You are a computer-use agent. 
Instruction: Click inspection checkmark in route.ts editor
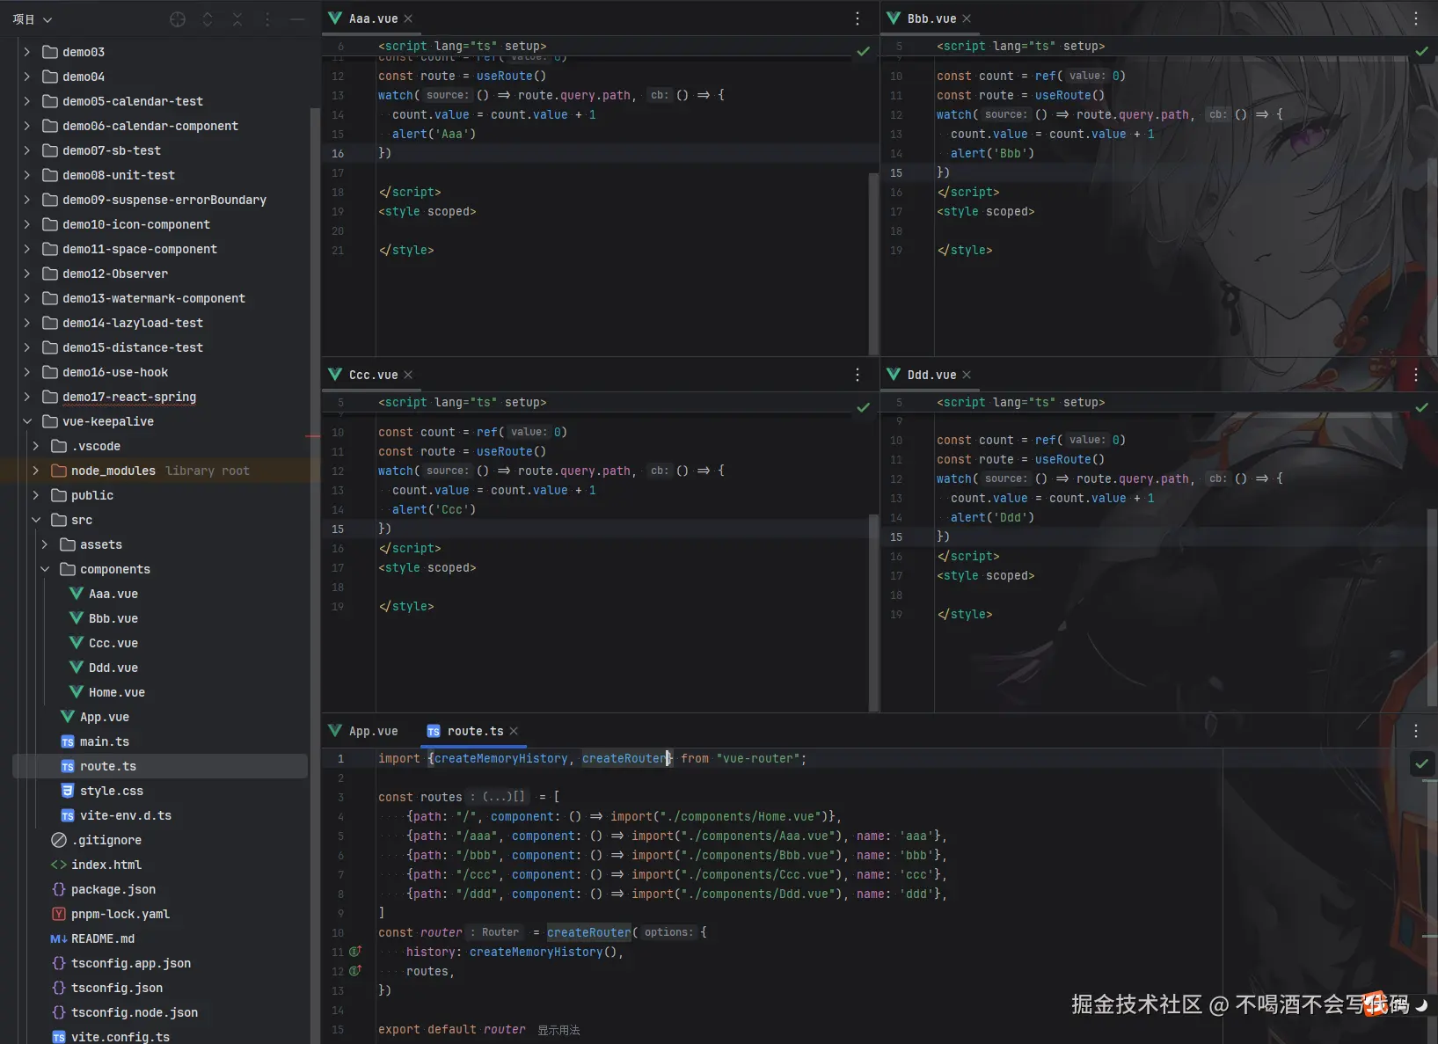(1421, 763)
